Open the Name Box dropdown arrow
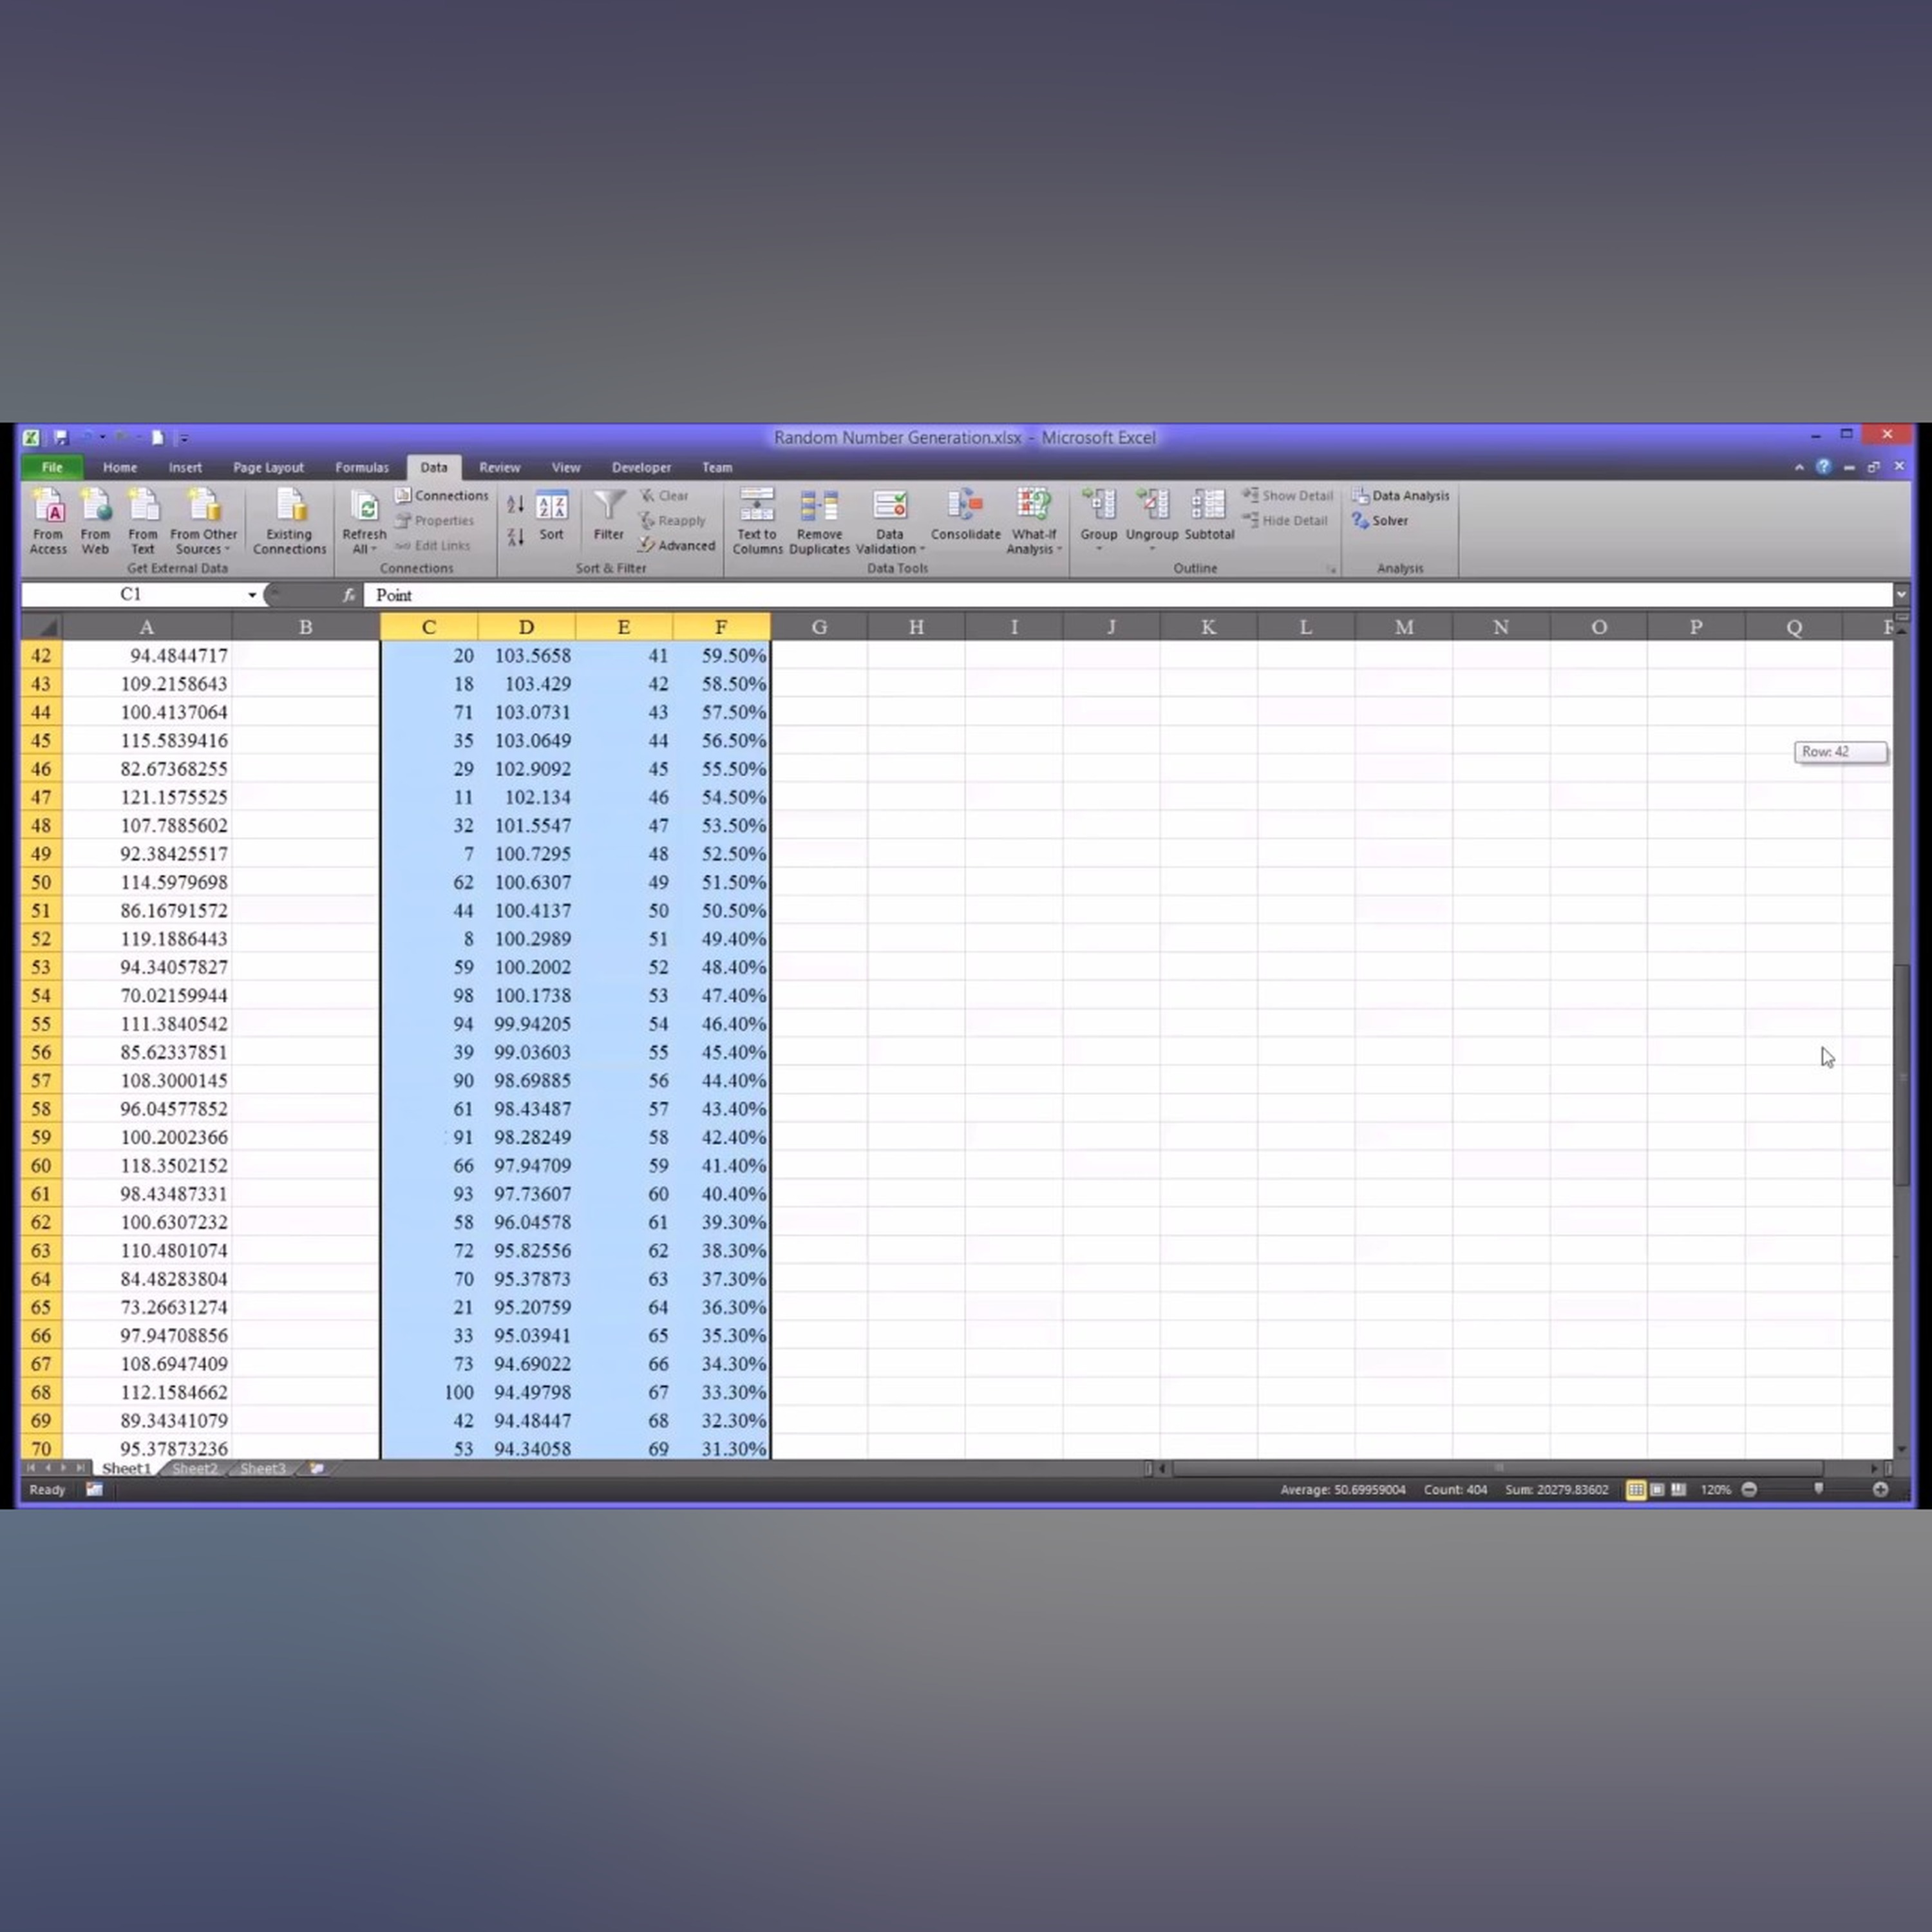Screen dimensions: 1932x1932 pyautogui.click(x=252, y=595)
